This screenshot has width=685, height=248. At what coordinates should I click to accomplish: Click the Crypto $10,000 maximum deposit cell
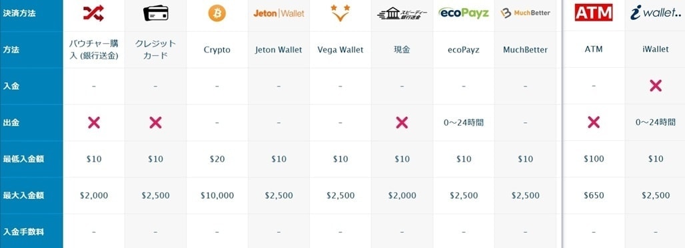click(x=217, y=195)
